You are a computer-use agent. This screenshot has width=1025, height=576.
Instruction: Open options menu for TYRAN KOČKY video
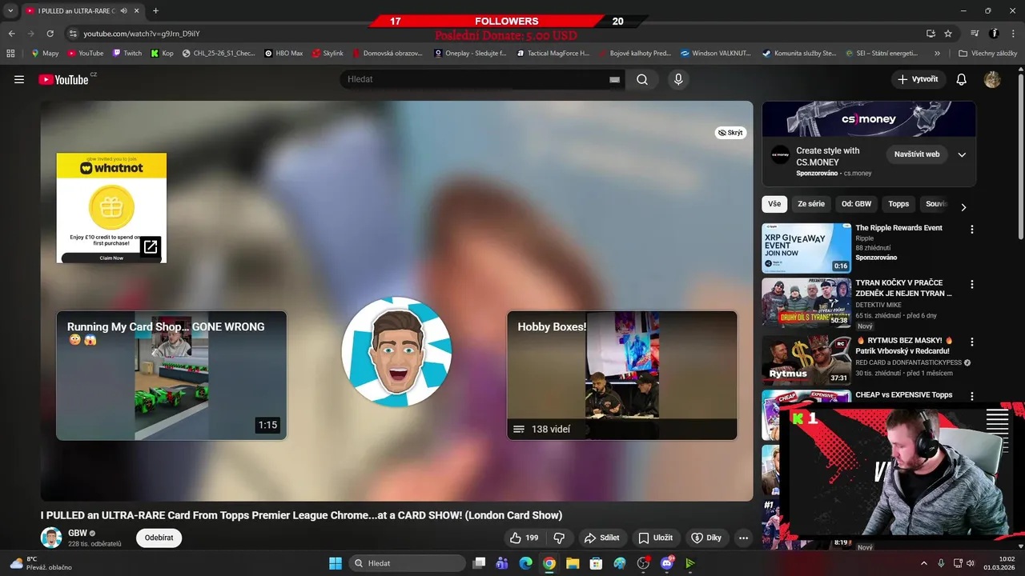tap(972, 284)
